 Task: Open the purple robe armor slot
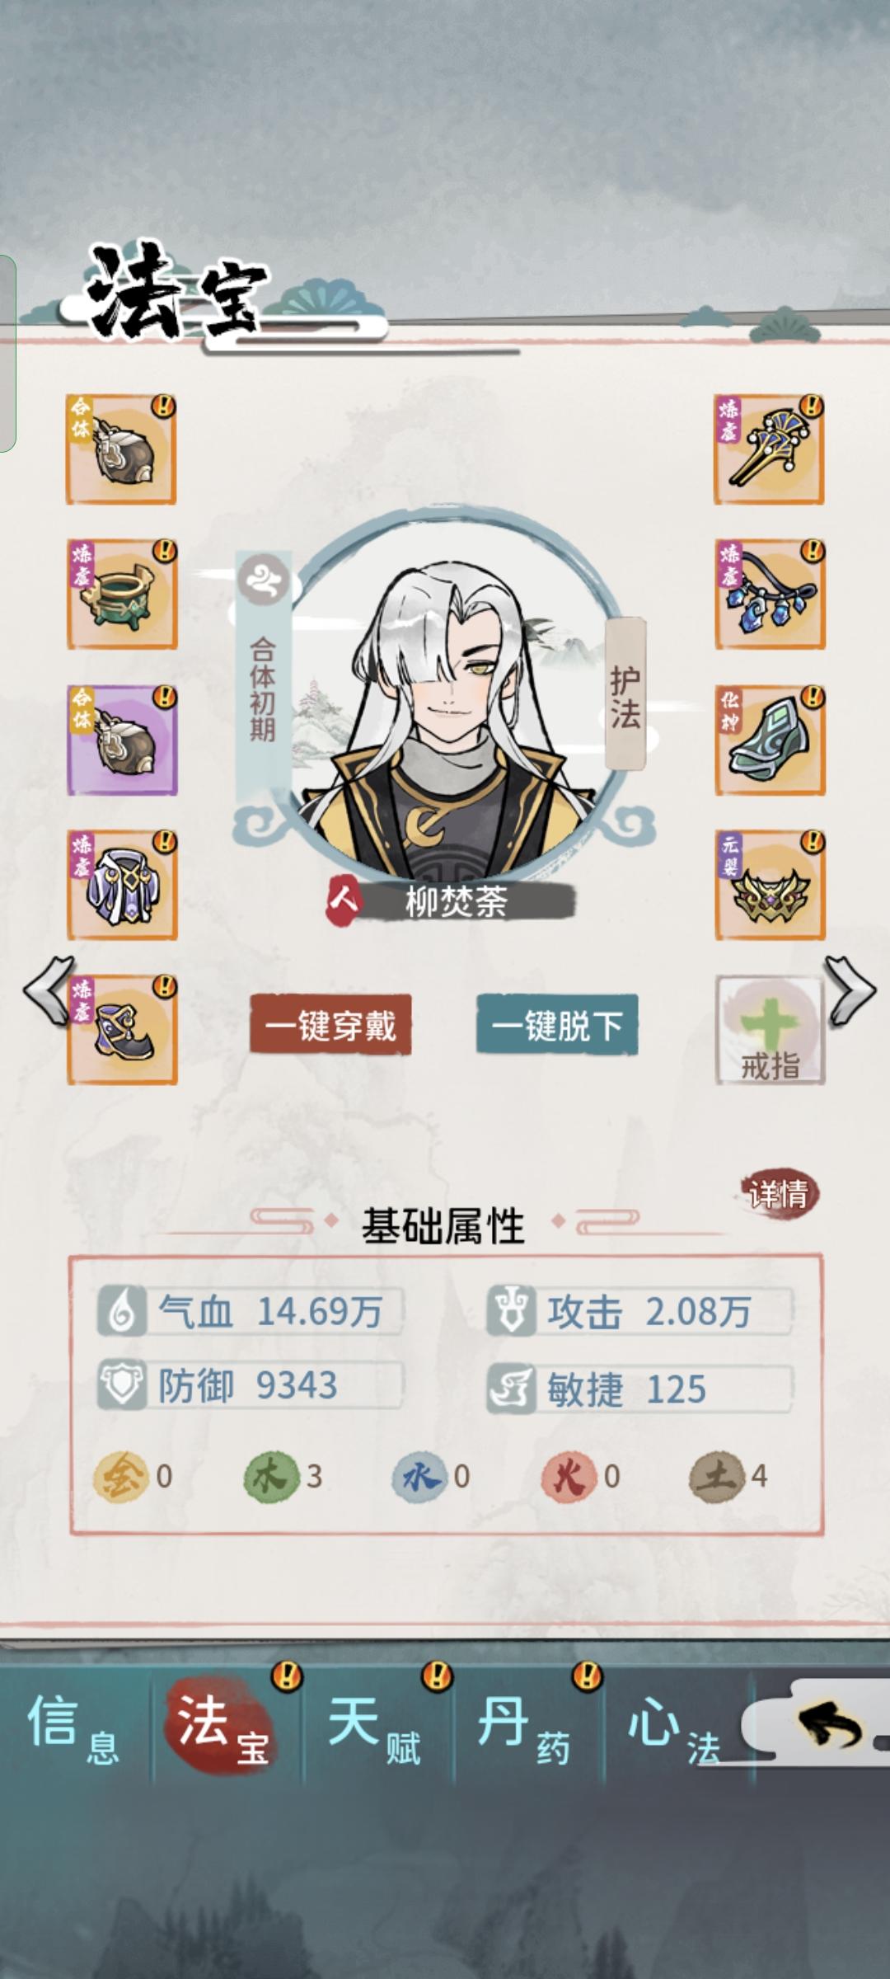click(x=122, y=885)
